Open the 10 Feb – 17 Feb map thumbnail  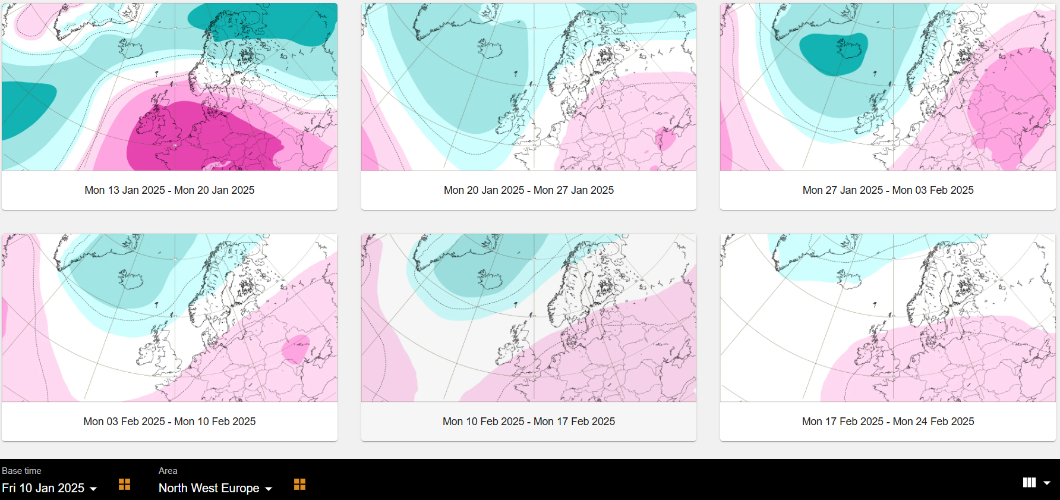click(x=529, y=317)
